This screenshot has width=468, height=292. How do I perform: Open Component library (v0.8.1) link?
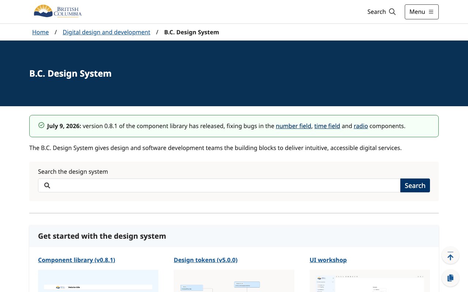(x=76, y=260)
